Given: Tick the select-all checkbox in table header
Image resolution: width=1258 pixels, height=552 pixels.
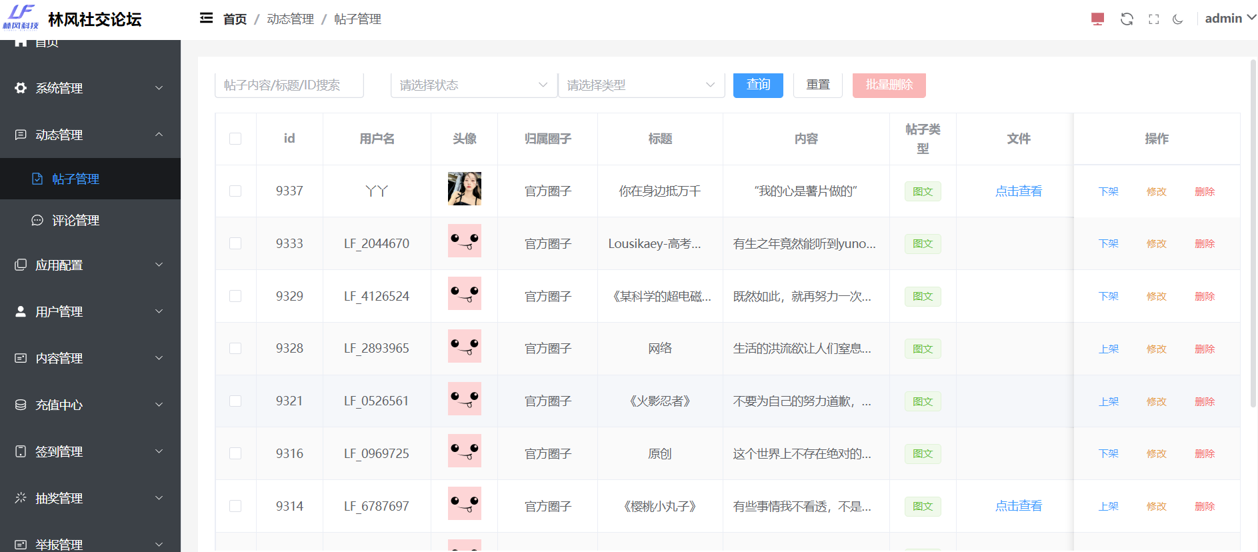Looking at the screenshot, I should coord(235,139).
